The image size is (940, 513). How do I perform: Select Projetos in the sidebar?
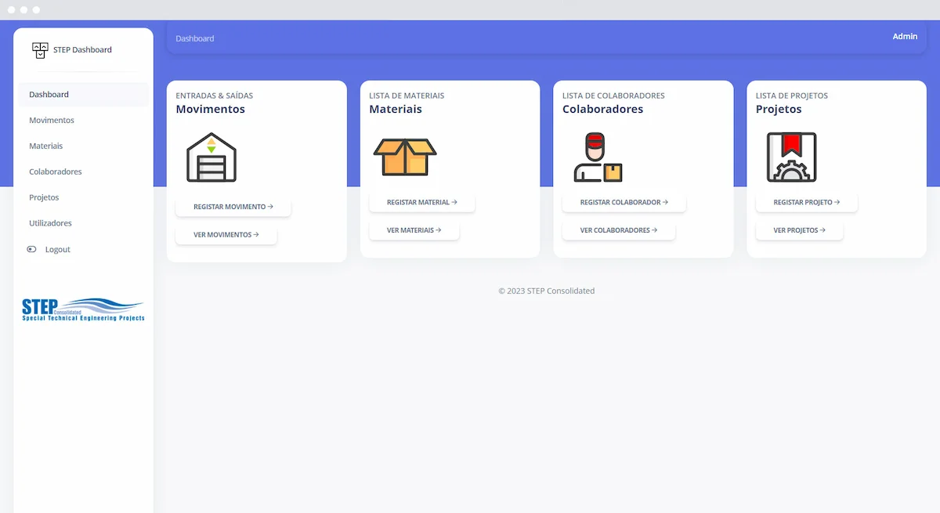pyautogui.click(x=45, y=197)
